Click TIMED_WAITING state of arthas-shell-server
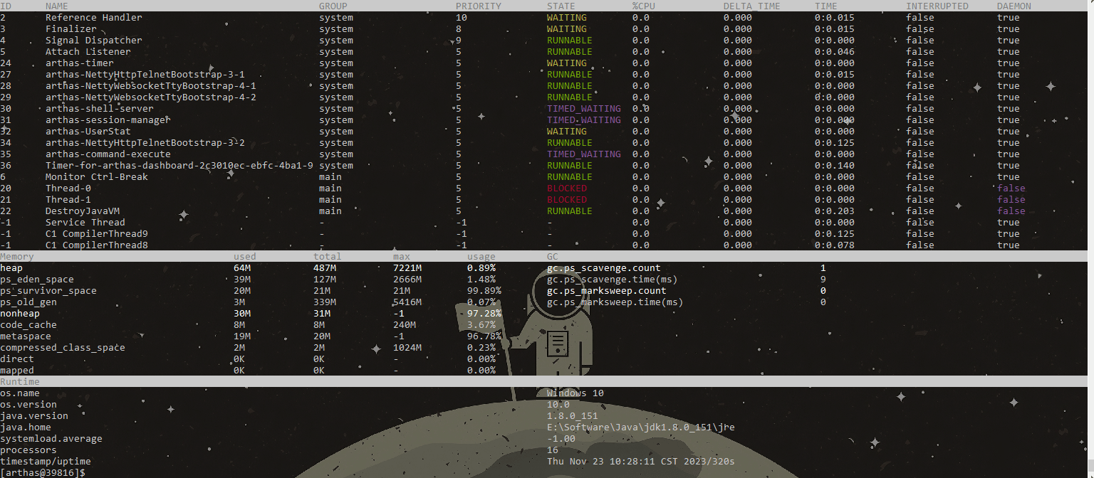1094x478 pixels. tap(584, 109)
